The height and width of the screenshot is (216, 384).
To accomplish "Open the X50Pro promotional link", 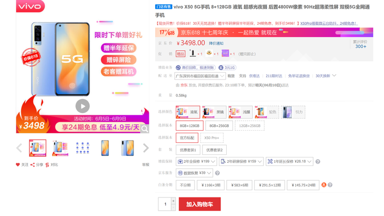I will [329, 24].
